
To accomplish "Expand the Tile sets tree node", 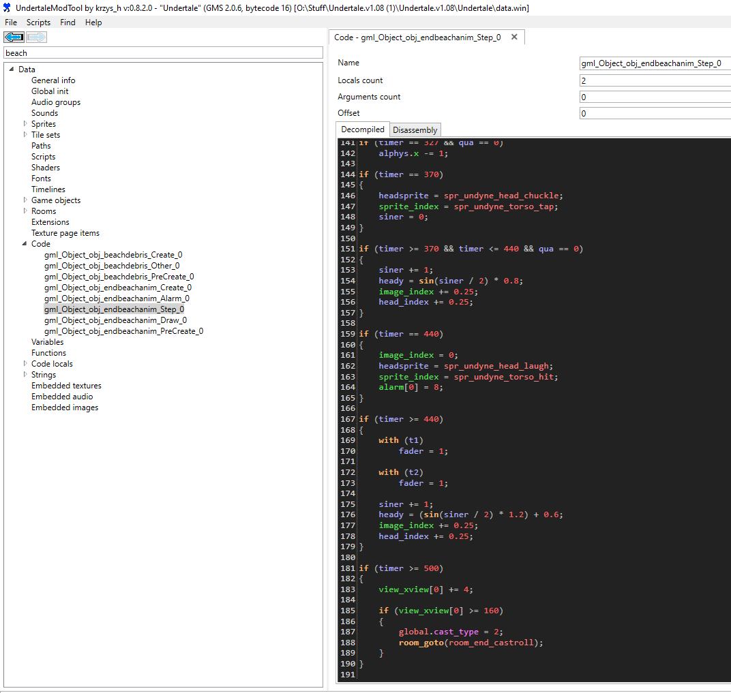I will click(x=25, y=134).
